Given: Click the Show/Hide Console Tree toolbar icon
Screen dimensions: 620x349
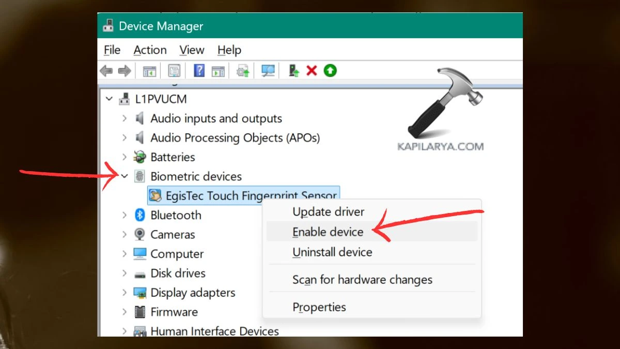Looking at the screenshot, I should (x=149, y=71).
